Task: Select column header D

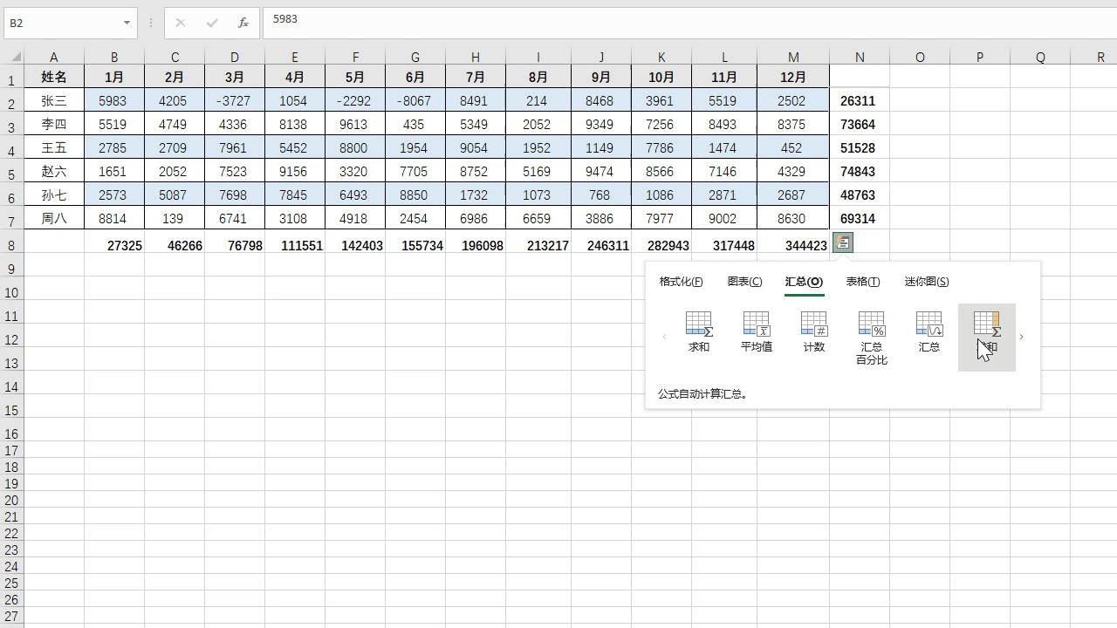Action: 235,58
